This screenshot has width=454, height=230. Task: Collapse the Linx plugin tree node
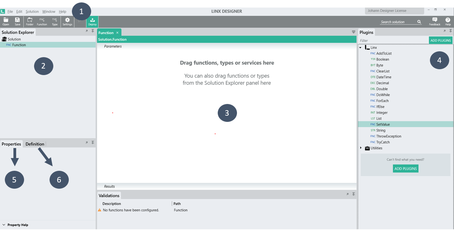pyautogui.click(x=360, y=48)
